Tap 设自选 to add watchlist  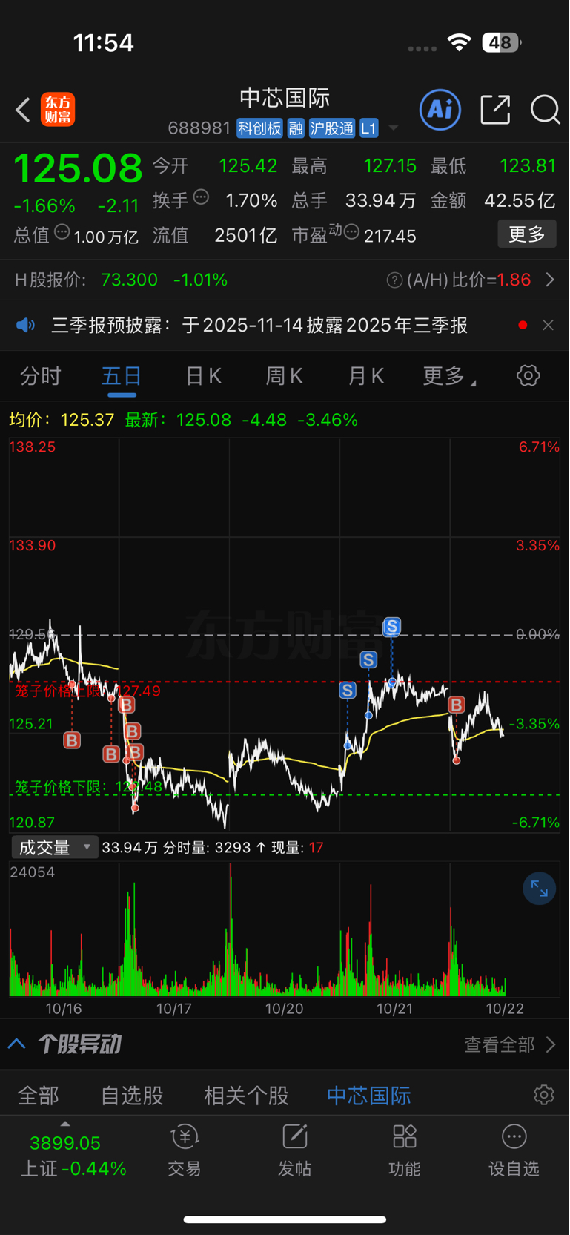[x=514, y=1150]
